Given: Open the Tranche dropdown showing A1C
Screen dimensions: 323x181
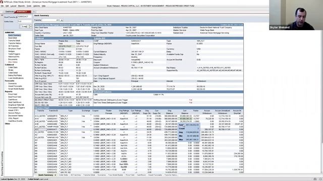Looking at the screenshot, I should click(x=52, y=20).
